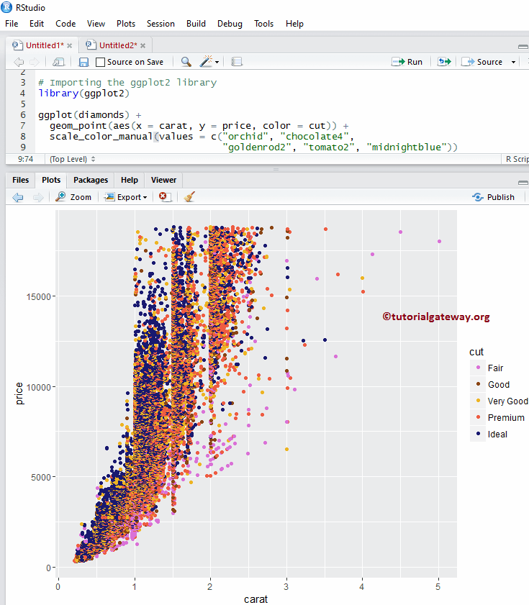
Task: Go back to previous source location
Action: click(x=19, y=62)
